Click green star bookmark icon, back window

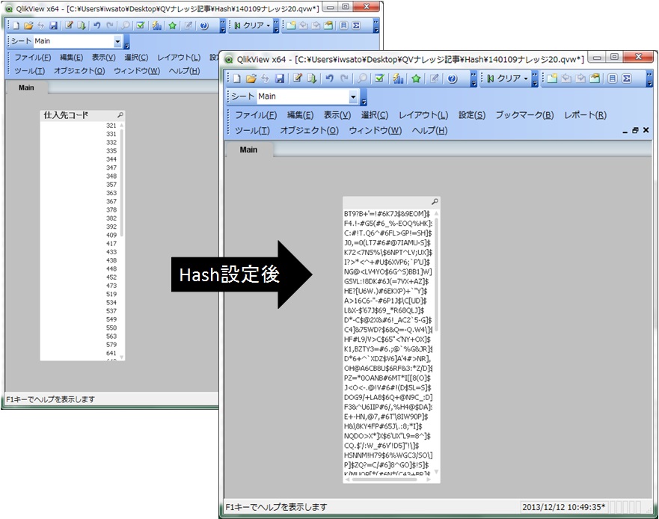(x=172, y=25)
